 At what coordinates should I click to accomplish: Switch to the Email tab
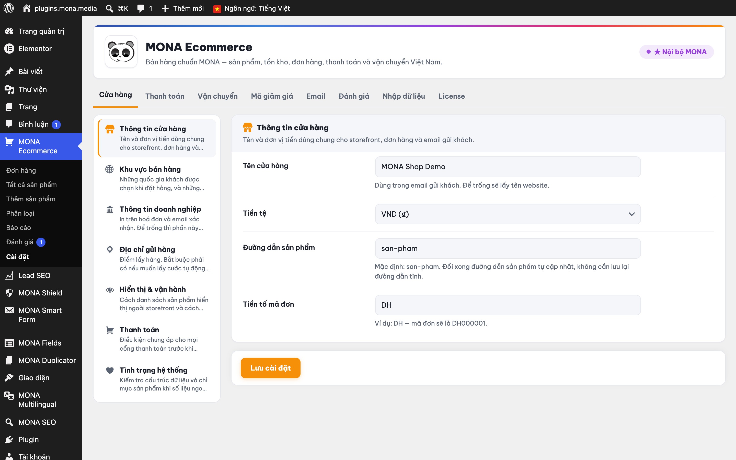(316, 96)
